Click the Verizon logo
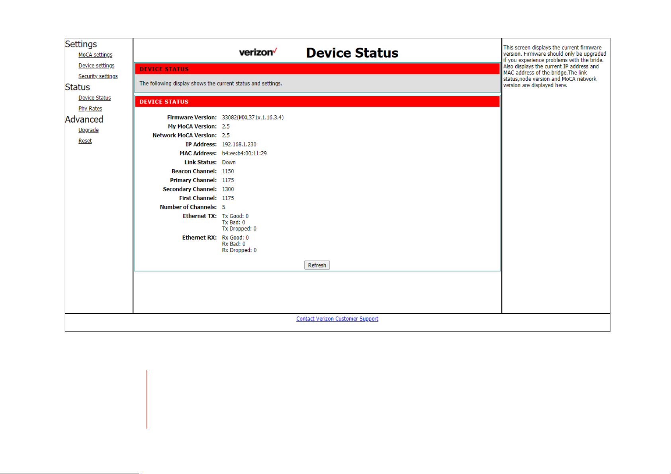Screen dimensions: 671x474 pyautogui.click(x=258, y=52)
